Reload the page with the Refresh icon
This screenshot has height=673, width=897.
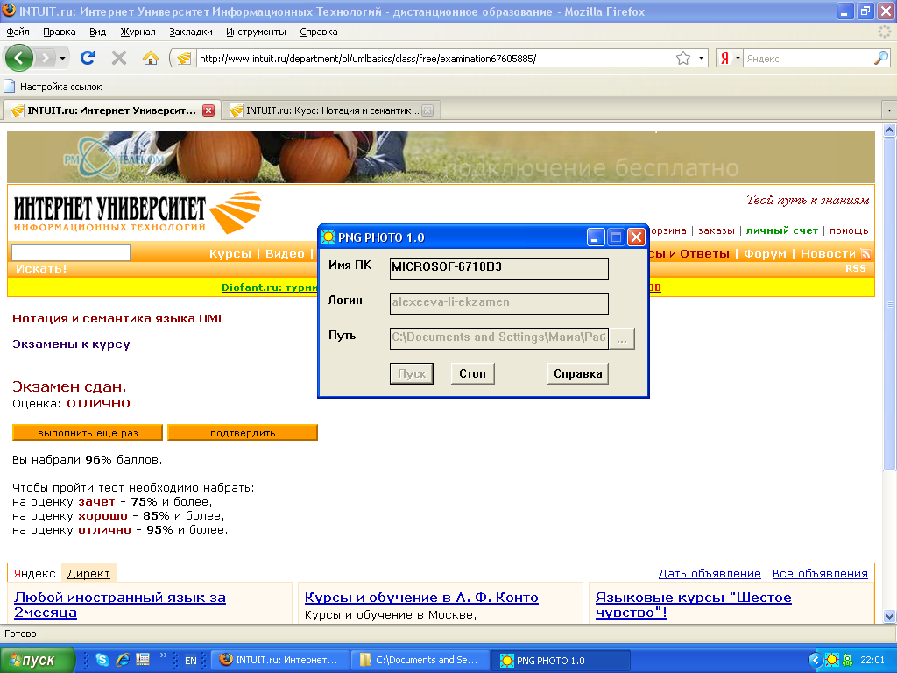tap(88, 58)
